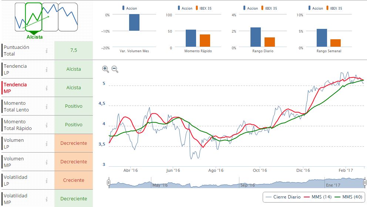Click the right handle of range navigator
367x207 pixels.
click(x=365, y=183)
